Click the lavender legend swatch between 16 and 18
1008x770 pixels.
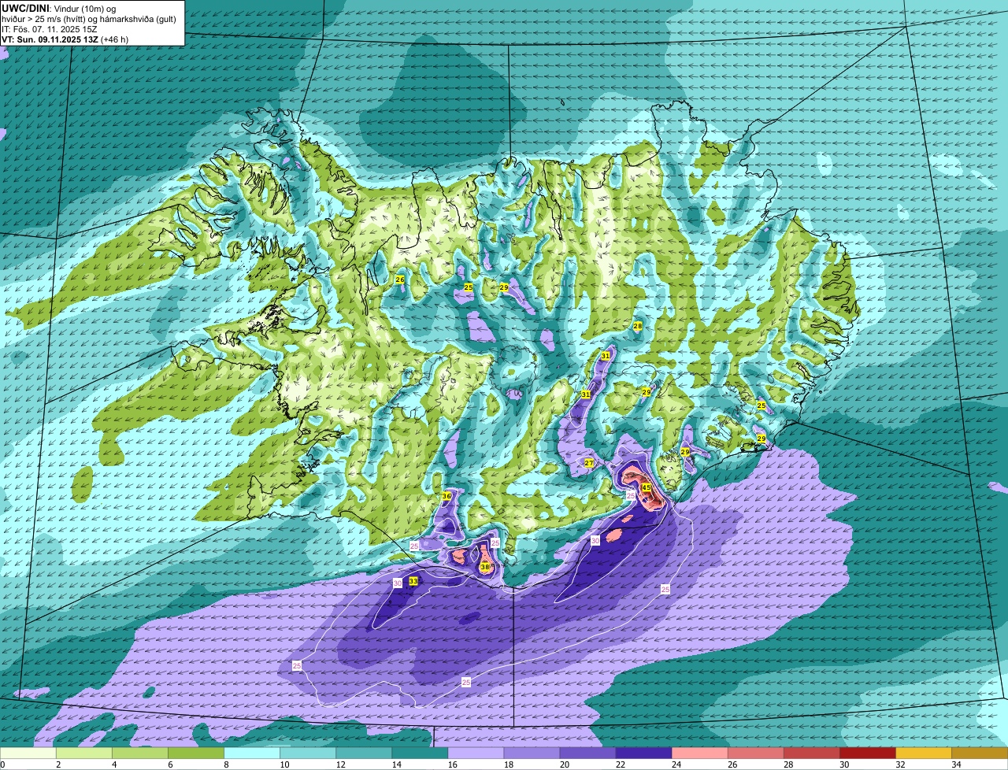coord(475,753)
